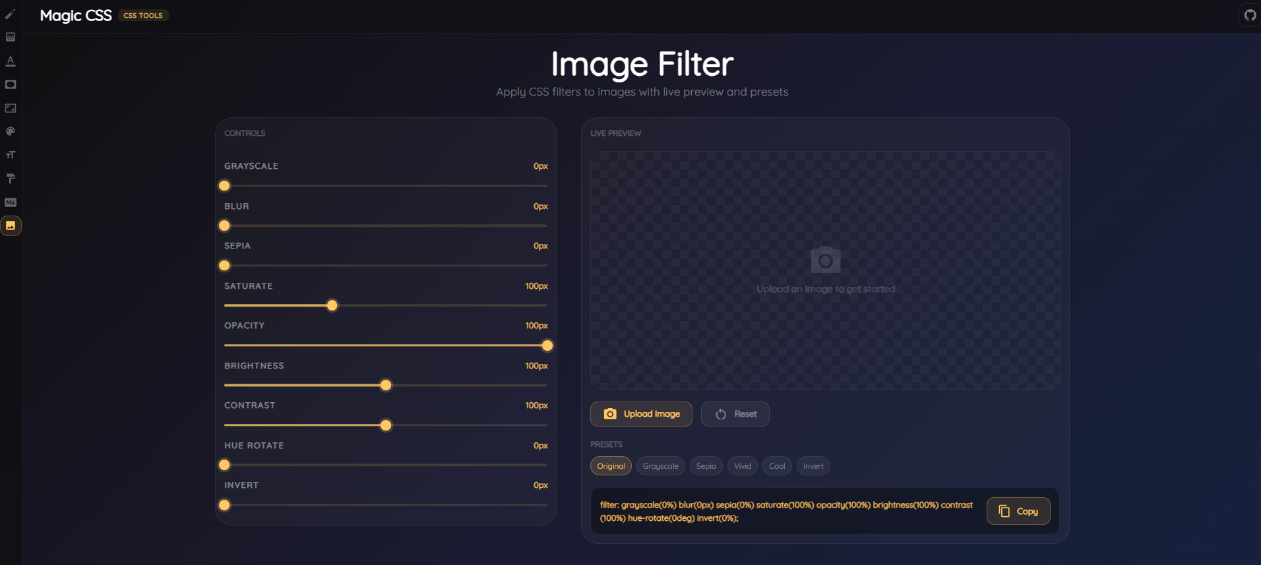
Task: Apply the Sepia preset
Action: (706, 466)
